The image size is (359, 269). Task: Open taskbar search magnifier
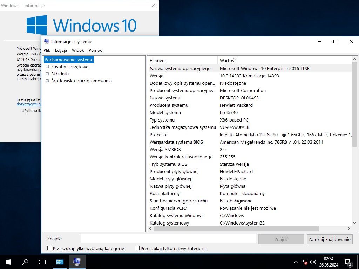pos(25,262)
